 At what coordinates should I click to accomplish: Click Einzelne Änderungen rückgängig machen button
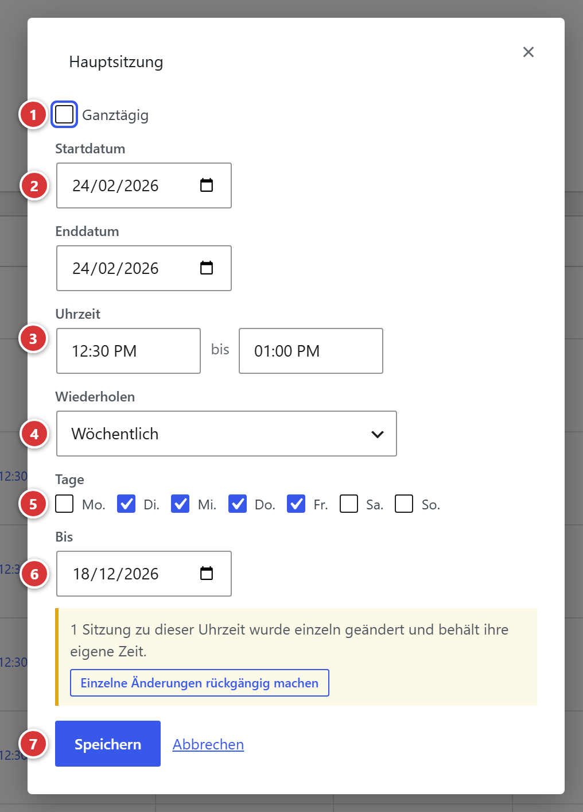pos(200,683)
